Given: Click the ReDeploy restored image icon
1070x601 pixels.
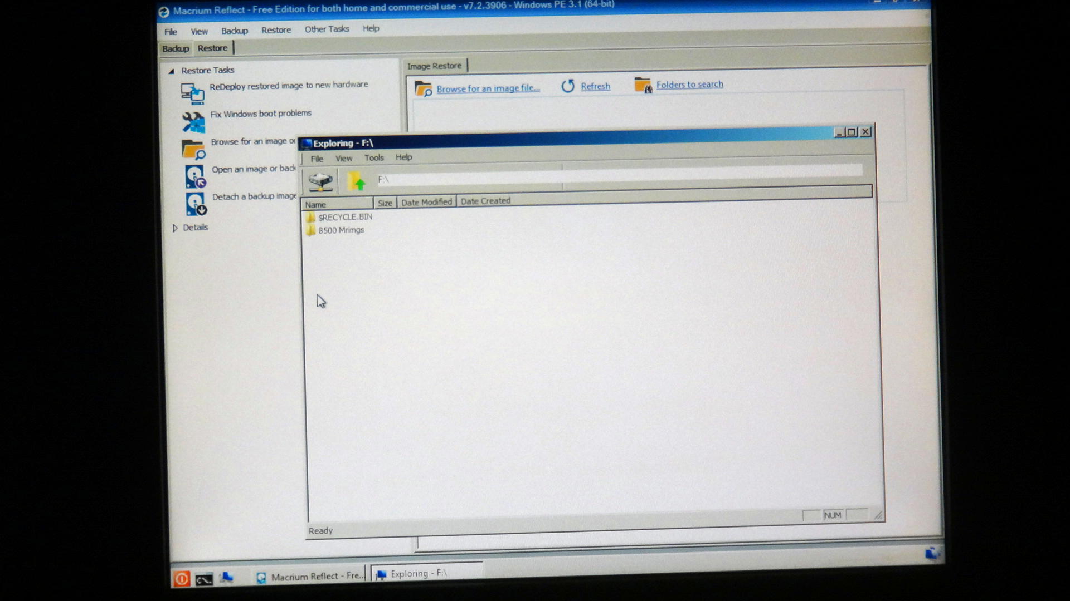Looking at the screenshot, I should (192, 93).
